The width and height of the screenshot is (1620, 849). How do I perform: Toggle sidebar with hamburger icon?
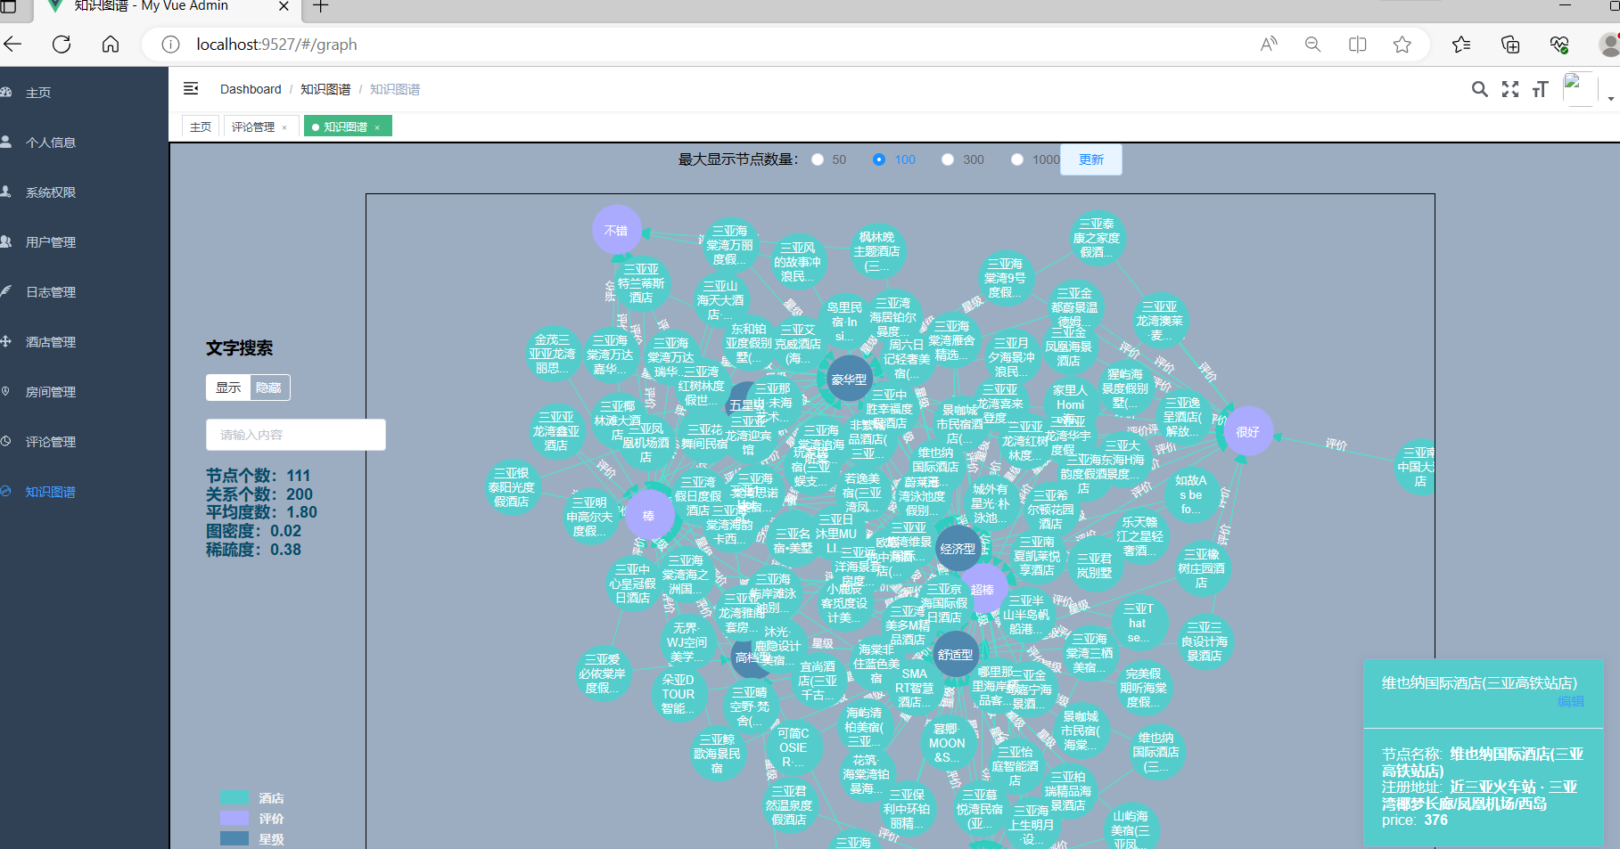click(191, 88)
